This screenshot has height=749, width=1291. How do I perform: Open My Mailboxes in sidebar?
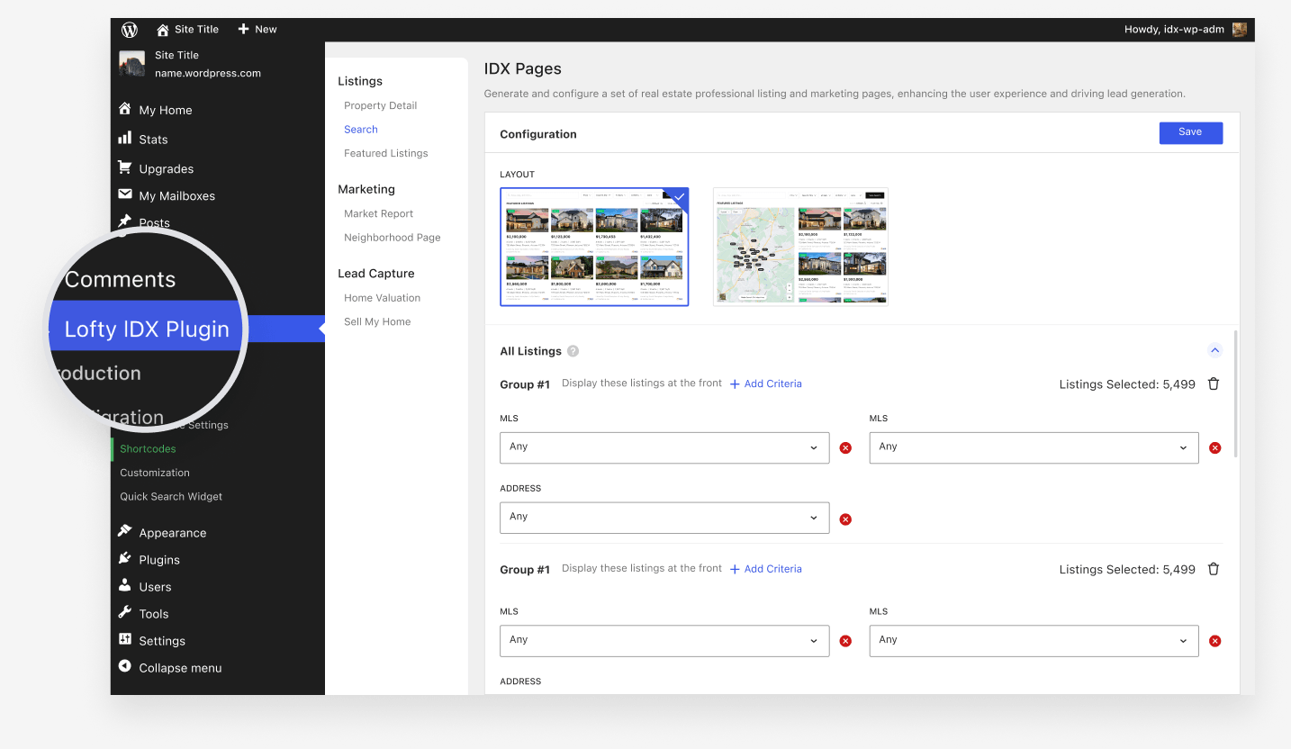pos(167,195)
